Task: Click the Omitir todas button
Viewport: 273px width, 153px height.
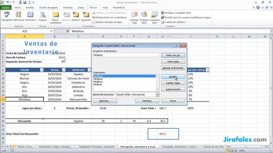Action: point(173,62)
